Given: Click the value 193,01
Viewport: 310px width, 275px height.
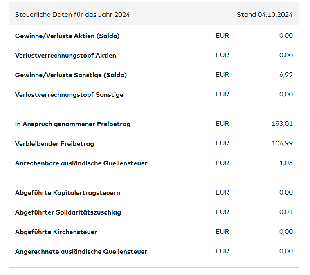Looking at the screenshot, I should tap(282, 124).
